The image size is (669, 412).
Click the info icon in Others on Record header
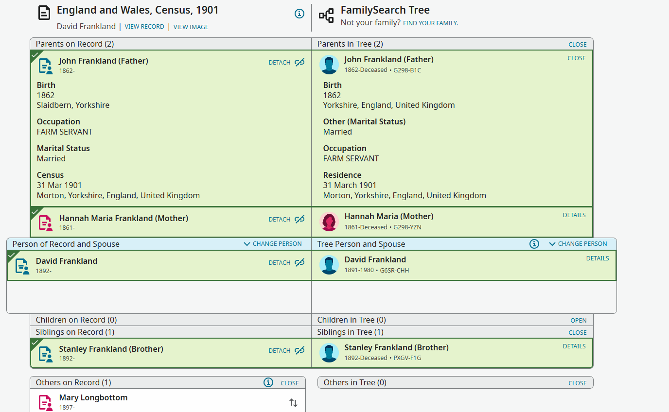[268, 382]
